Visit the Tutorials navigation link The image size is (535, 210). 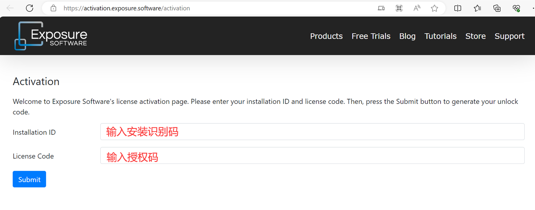pyautogui.click(x=440, y=36)
